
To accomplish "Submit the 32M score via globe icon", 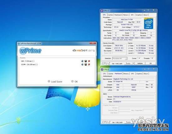I will tap(82, 61).
